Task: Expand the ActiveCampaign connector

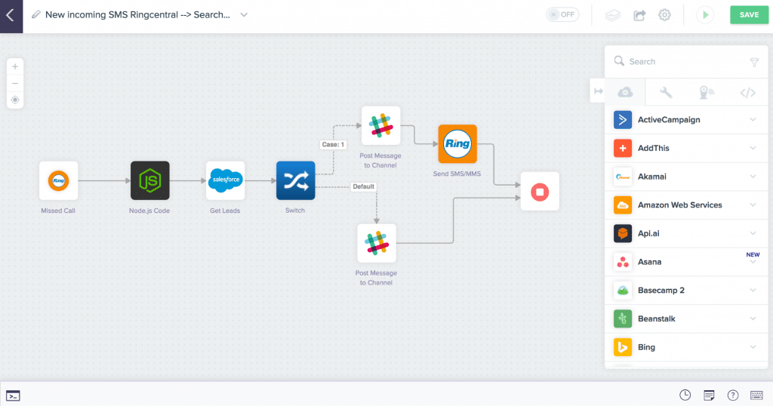Action: [x=753, y=120]
